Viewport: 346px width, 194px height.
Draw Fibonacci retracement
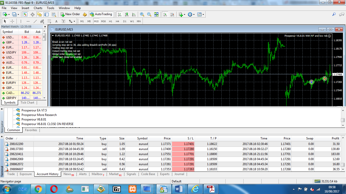(49, 21)
